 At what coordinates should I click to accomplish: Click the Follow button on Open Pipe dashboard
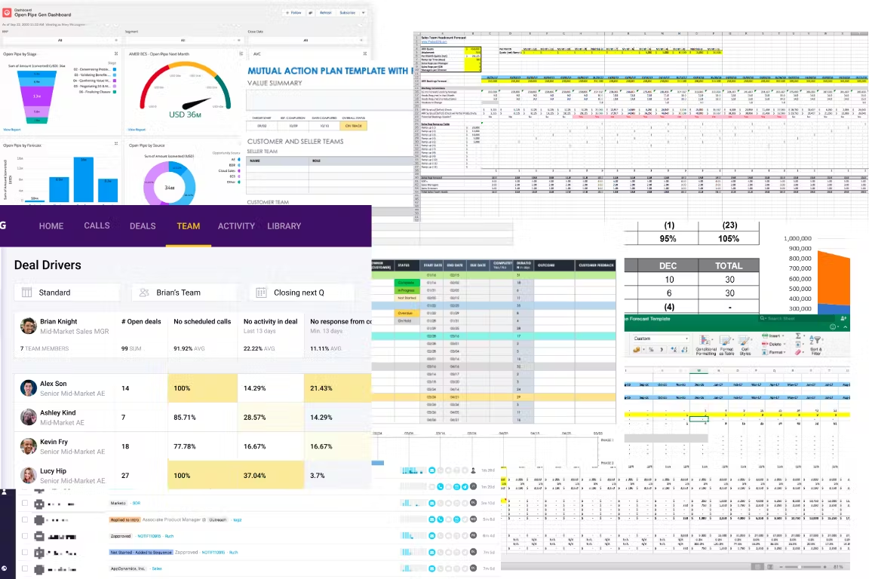293,13
